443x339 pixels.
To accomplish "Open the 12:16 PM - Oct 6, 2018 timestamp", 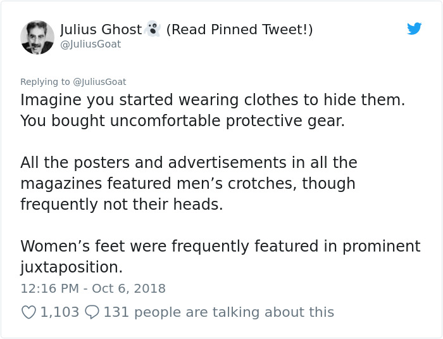I will click(x=92, y=288).
